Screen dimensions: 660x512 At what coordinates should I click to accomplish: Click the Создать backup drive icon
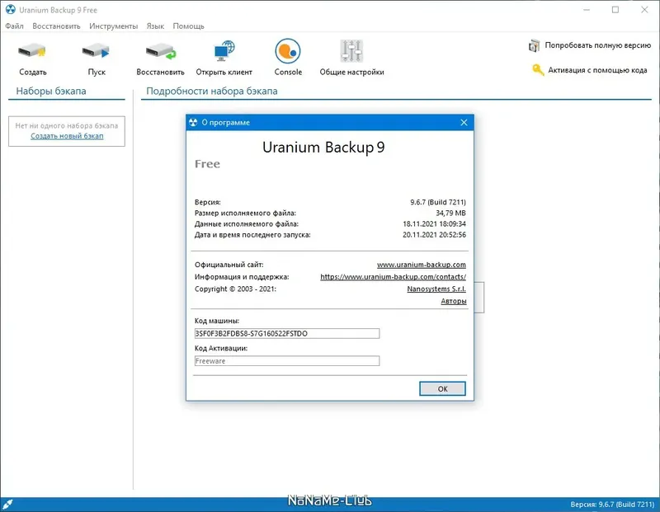click(x=32, y=51)
